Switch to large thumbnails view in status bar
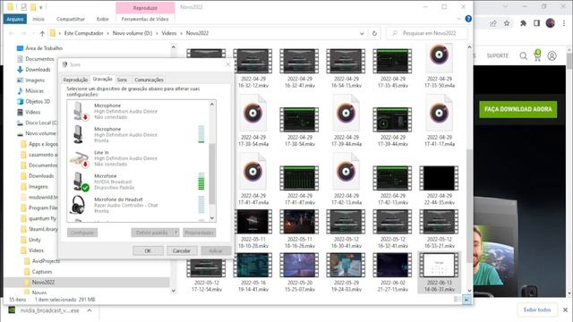The height and width of the screenshot is (322, 573). (466, 300)
